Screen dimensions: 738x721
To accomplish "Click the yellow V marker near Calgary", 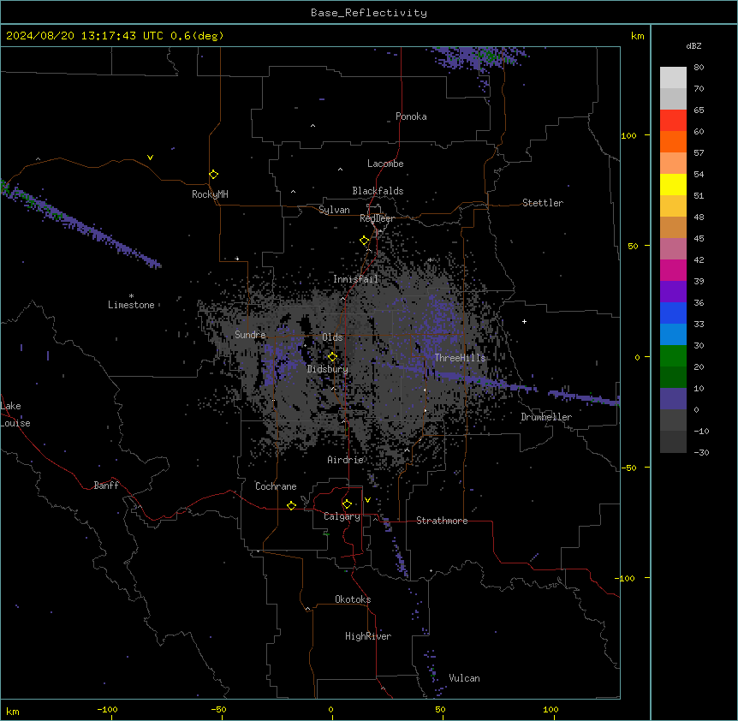I will [x=367, y=500].
